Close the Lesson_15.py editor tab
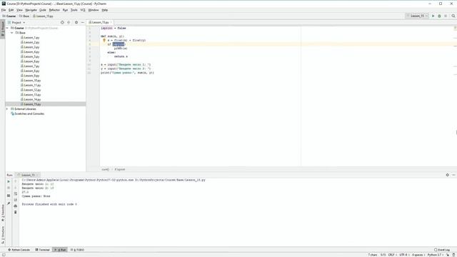The height and width of the screenshot is (257, 457). tap(111, 22)
